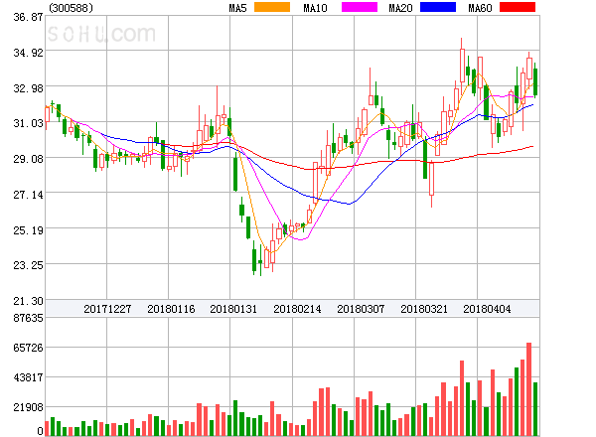Click the 21908 volume axis label

click(28, 407)
